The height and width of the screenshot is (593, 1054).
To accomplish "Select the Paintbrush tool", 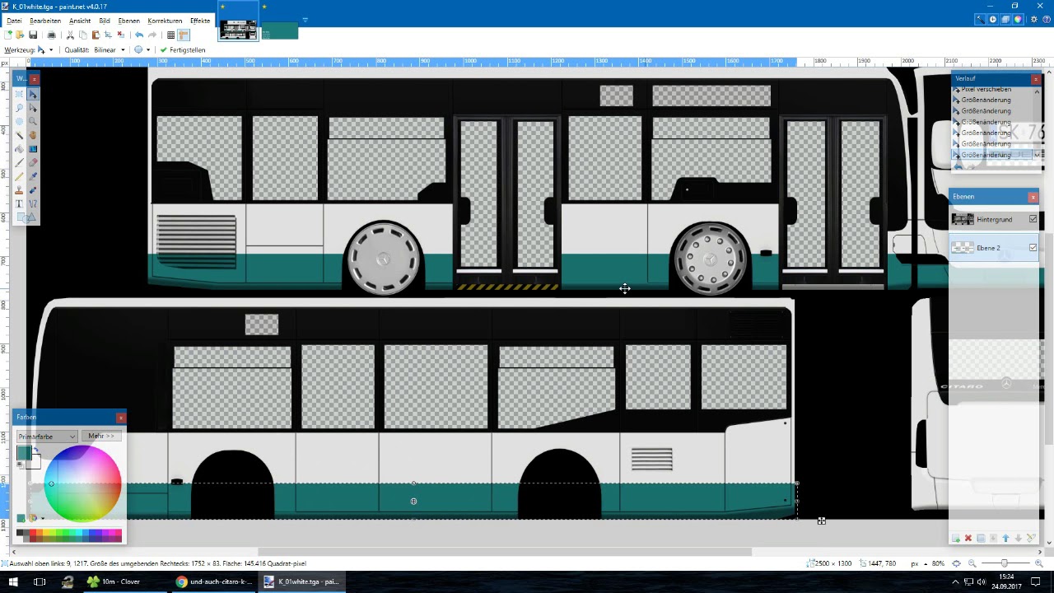I will pyautogui.click(x=20, y=163).
